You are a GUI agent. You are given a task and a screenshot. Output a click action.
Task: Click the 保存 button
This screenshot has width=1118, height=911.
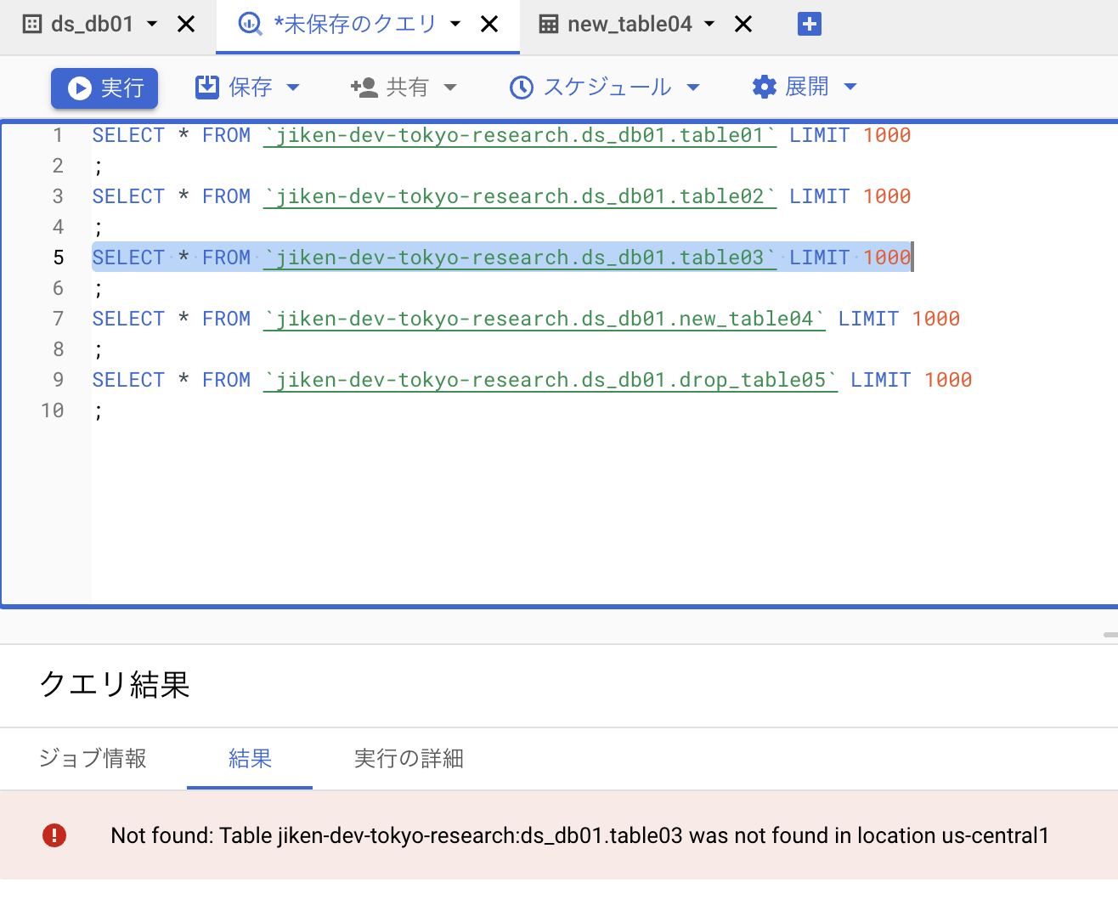[x=234, y=87]
